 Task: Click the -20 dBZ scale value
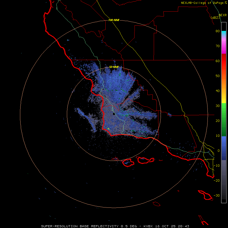(217, 181)
